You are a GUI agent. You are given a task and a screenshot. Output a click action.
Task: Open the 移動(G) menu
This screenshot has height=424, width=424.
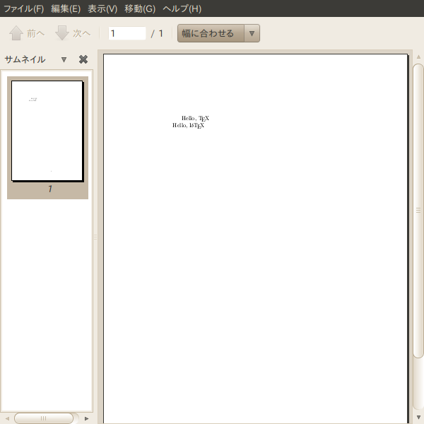tap(140, 8)
